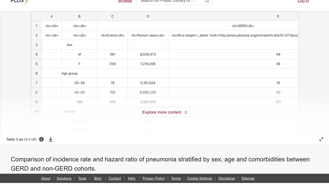Open the Help footer link
The height and width of the screenshot is (185, 329).
pyautogui.click(x=132, y=178)
